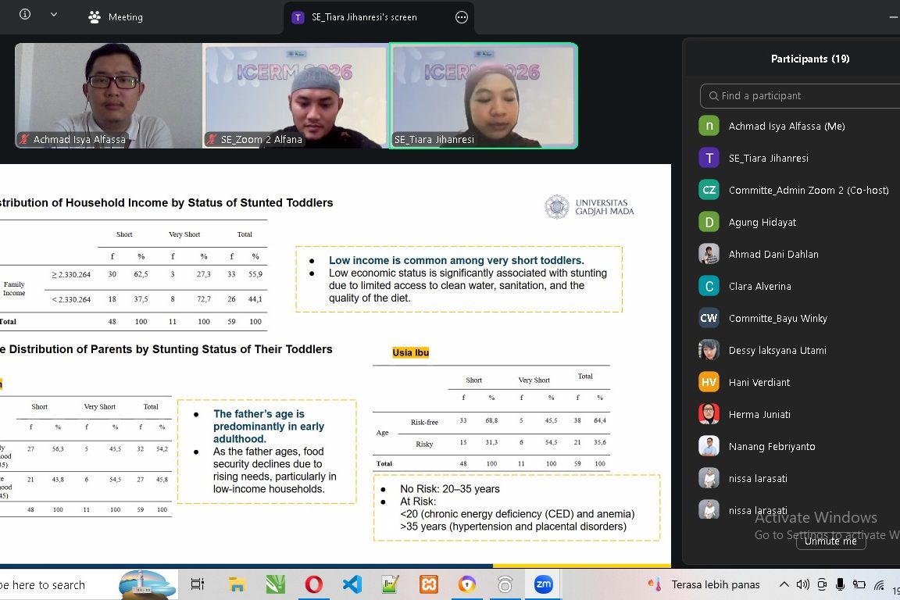Click the Unmute me button

[830, 541]
